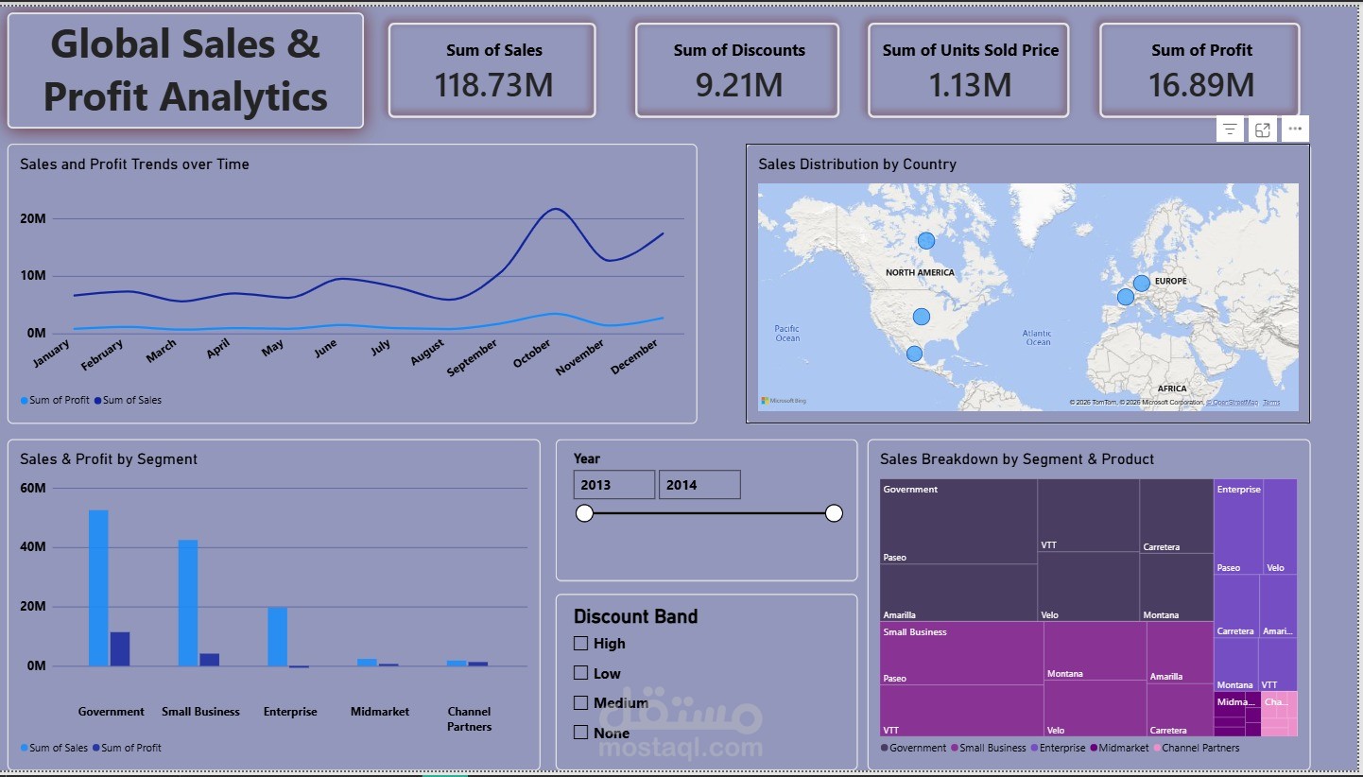Click the October label on the trends axis
Image resolution: width=1363 pixels, height=777 pixels.
[531, 355]
